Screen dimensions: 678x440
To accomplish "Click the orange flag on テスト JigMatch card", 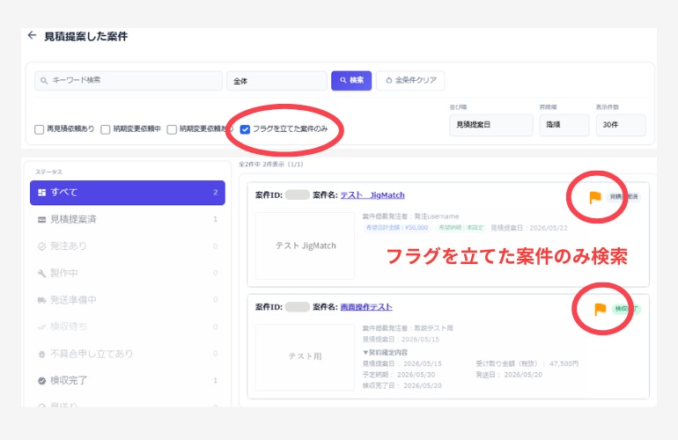I will tap(595, 197).
